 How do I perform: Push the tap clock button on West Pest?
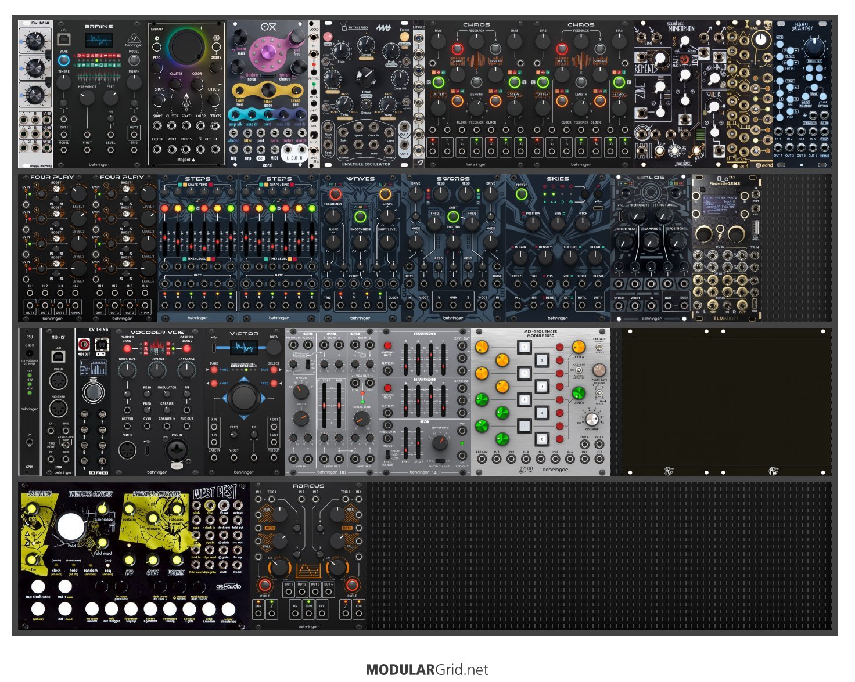click(38, 586)
